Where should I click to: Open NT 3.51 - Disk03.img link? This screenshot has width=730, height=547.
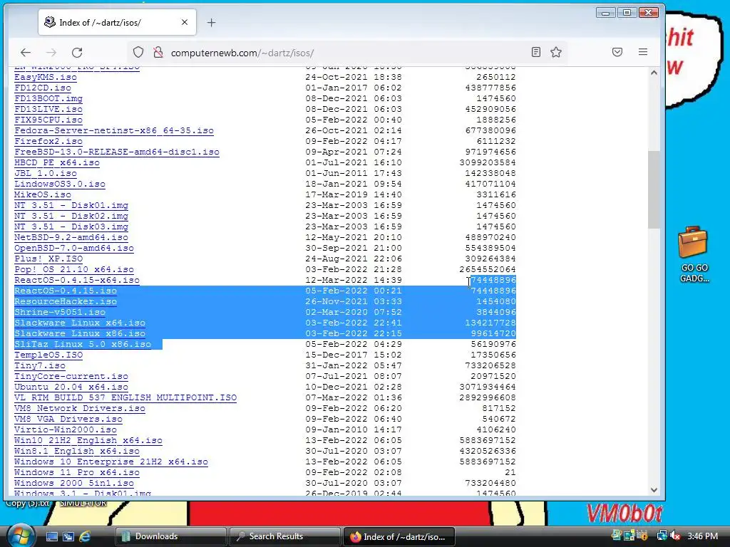point(71,227)
